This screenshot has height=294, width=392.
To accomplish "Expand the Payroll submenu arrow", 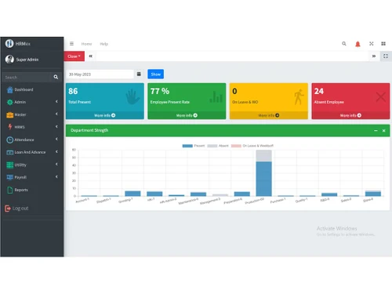I will 56,177.
